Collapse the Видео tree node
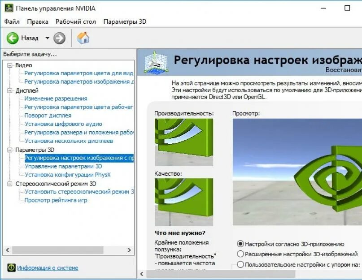Viewport: 362px width, 280px height. [10, 65]
